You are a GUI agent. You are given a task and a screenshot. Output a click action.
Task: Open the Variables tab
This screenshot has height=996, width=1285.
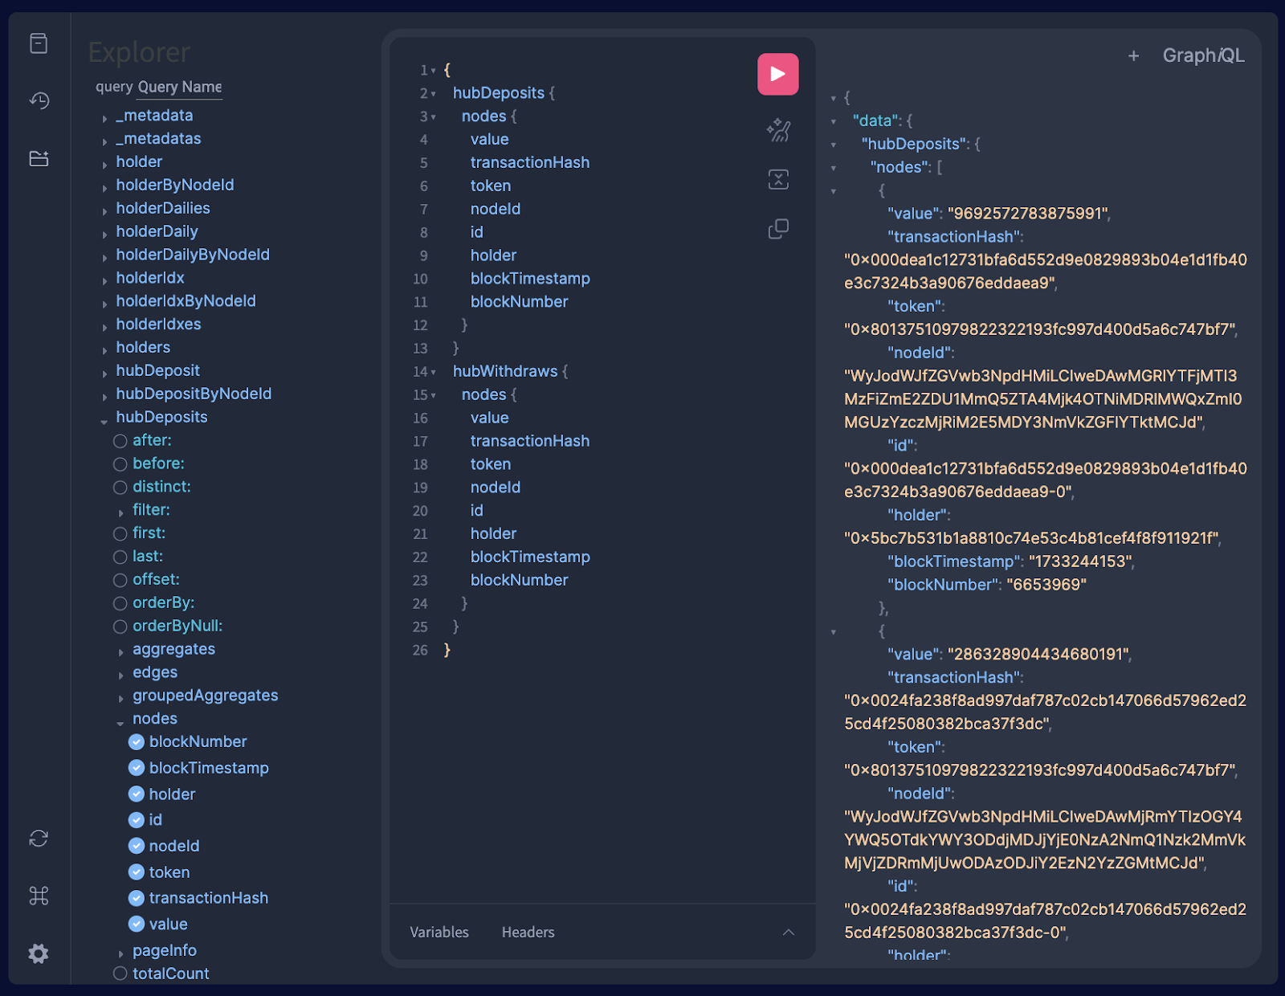pyautogui.click(x=439, y=932)
